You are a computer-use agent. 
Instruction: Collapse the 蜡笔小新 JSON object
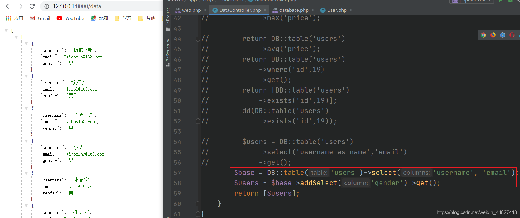pyautogui.click(x=26, y=44)
